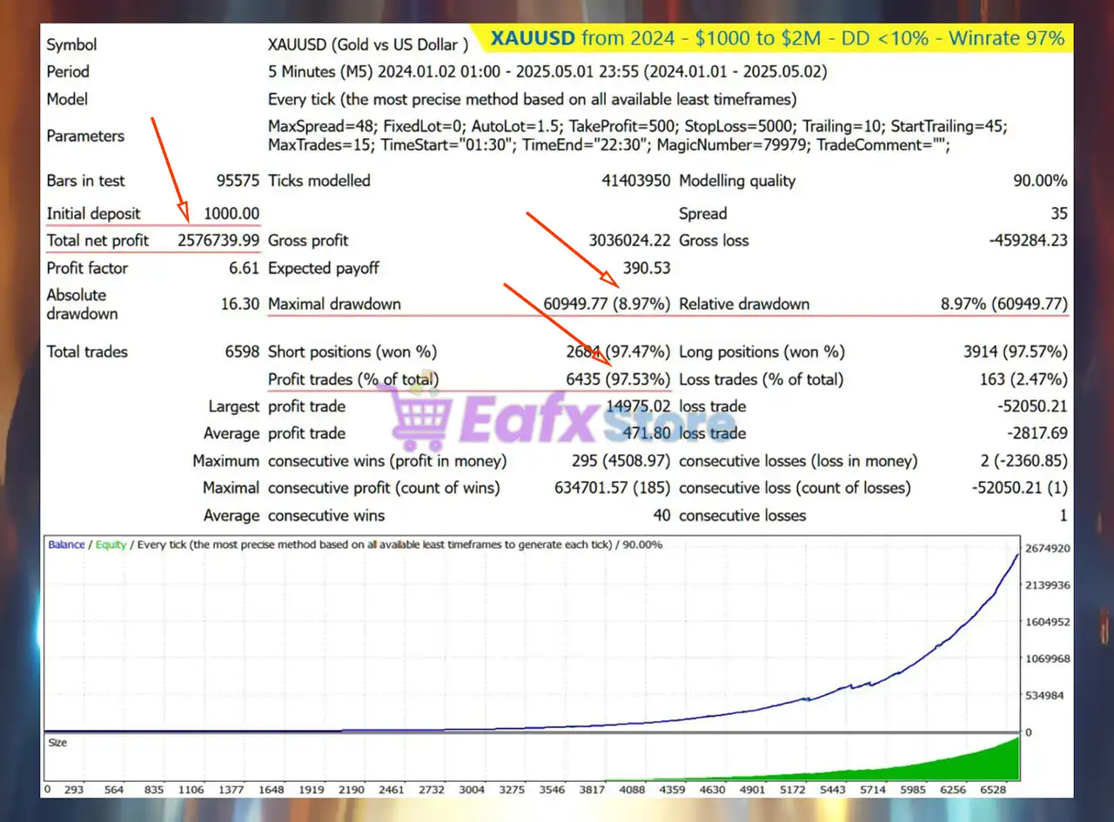The image size is (1114, 822).
Task: Click the Maximal drawdown value 60949.77 (8.97%)
Action: click(x=607, y=304)
